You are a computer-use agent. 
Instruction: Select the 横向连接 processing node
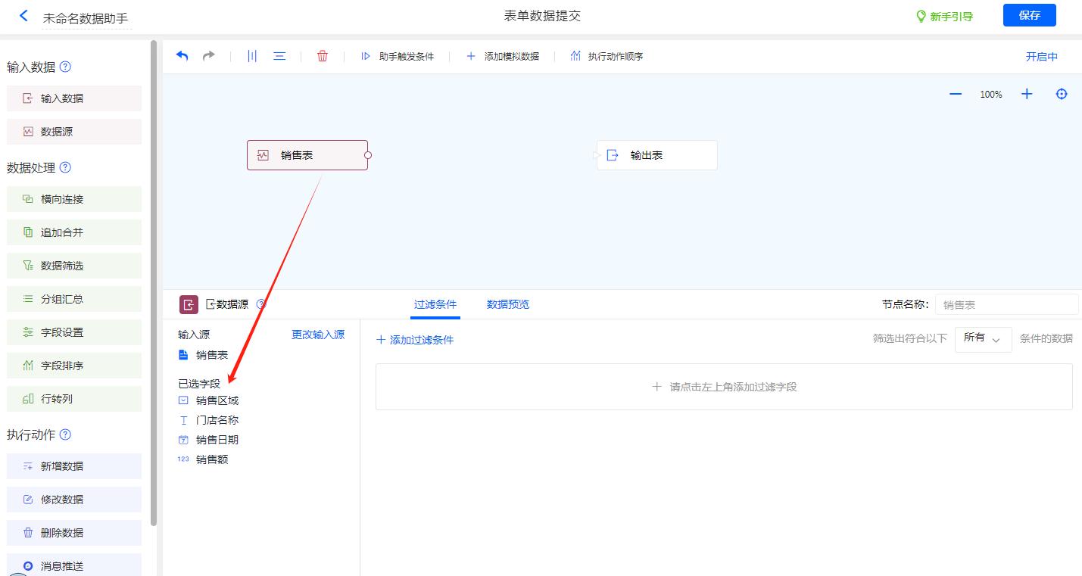coord(74,199)
